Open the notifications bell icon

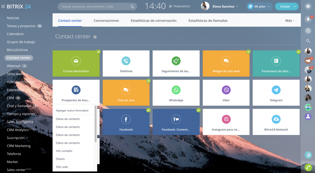coord(308,19)
